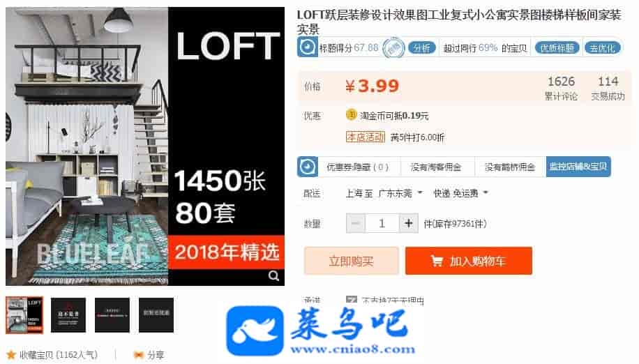This screenshot has height=364, width=639.
Task: Open the 广东东莞 destination dropdown
Action: [400, 193]
